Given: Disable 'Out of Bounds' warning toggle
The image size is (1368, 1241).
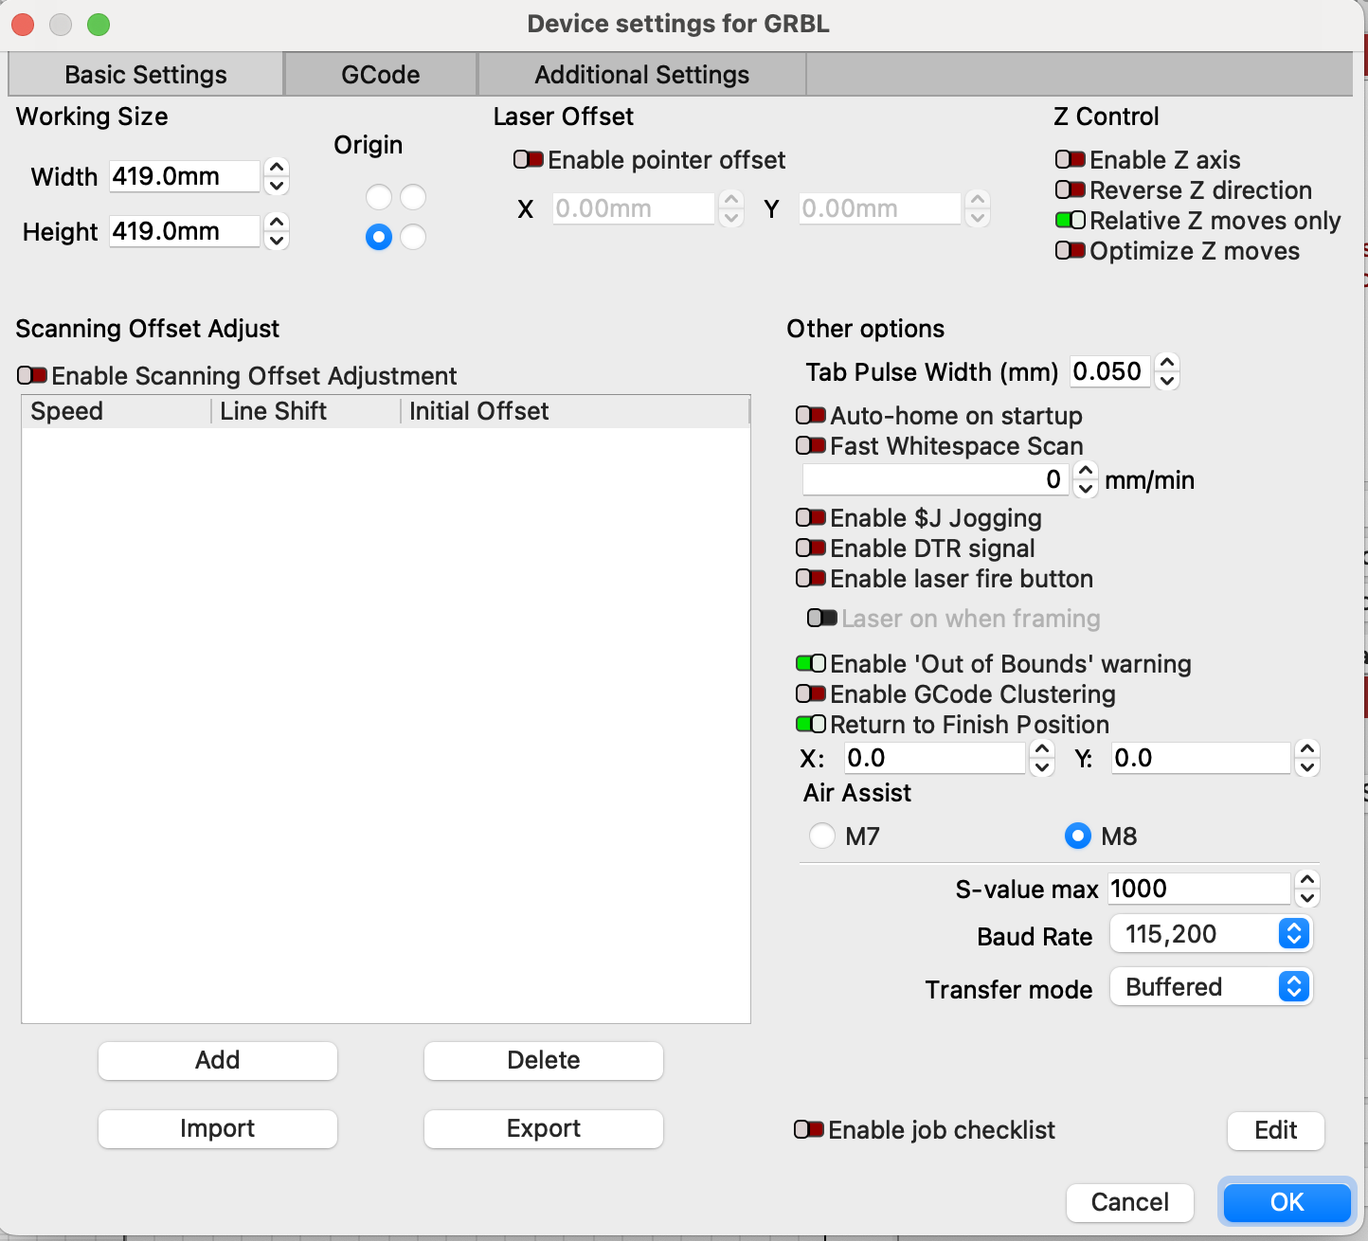Looking at the screenshot, I should (811, 664).
